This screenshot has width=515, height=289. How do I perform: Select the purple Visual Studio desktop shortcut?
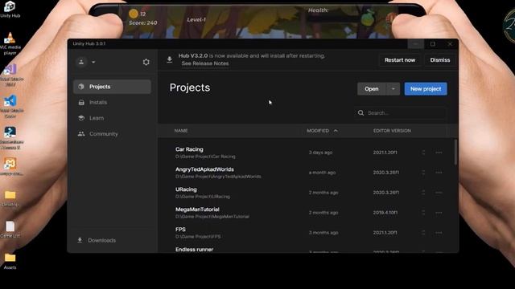[x=10, y=75]
